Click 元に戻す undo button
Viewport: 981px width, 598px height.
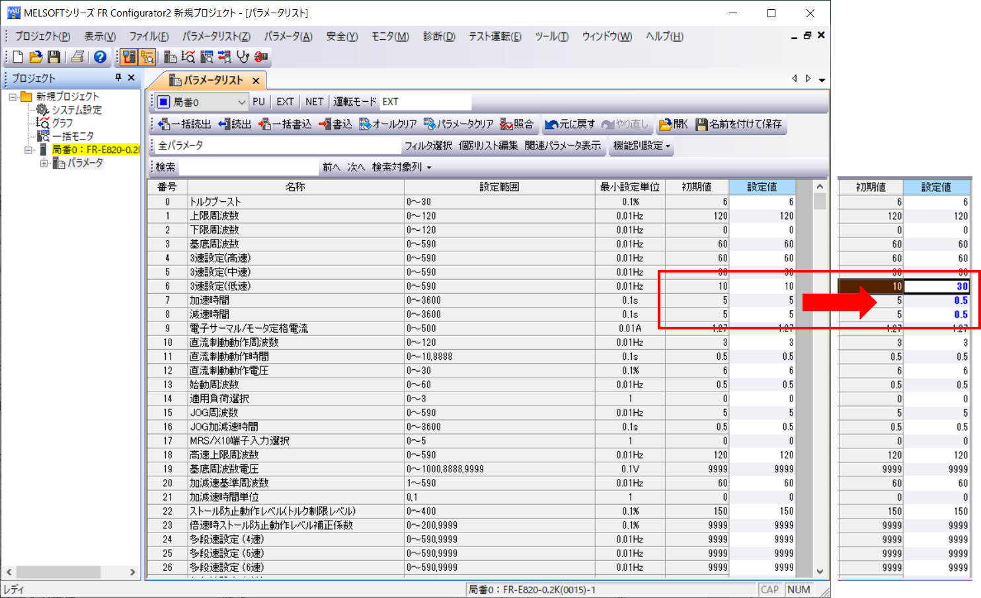tap(570, 124)
